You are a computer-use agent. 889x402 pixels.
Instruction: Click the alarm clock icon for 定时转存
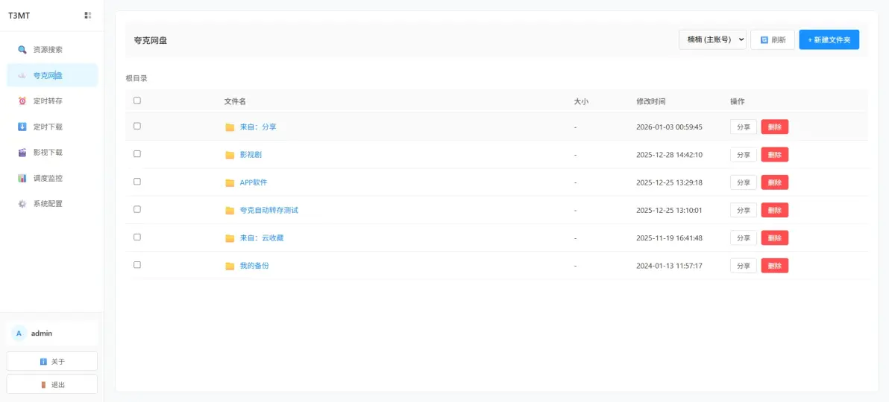(x=22, y=101)
